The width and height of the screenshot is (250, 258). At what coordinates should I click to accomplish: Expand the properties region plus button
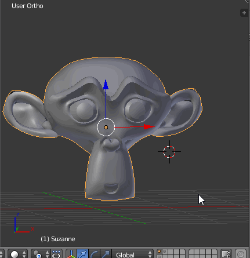pos(244,13)
